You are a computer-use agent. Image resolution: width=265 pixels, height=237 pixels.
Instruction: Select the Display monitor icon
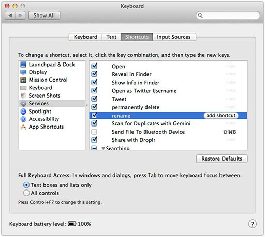pos(23,72)
